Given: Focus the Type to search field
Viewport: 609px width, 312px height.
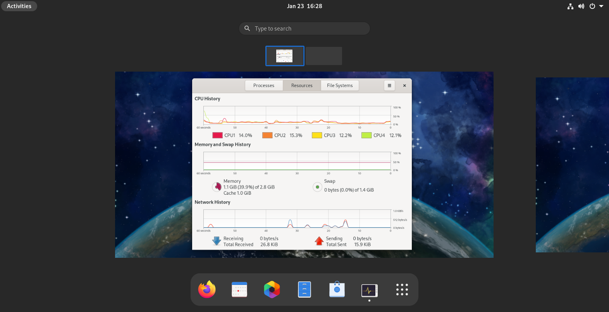Looking at the screenshot, I should [304, 29].
